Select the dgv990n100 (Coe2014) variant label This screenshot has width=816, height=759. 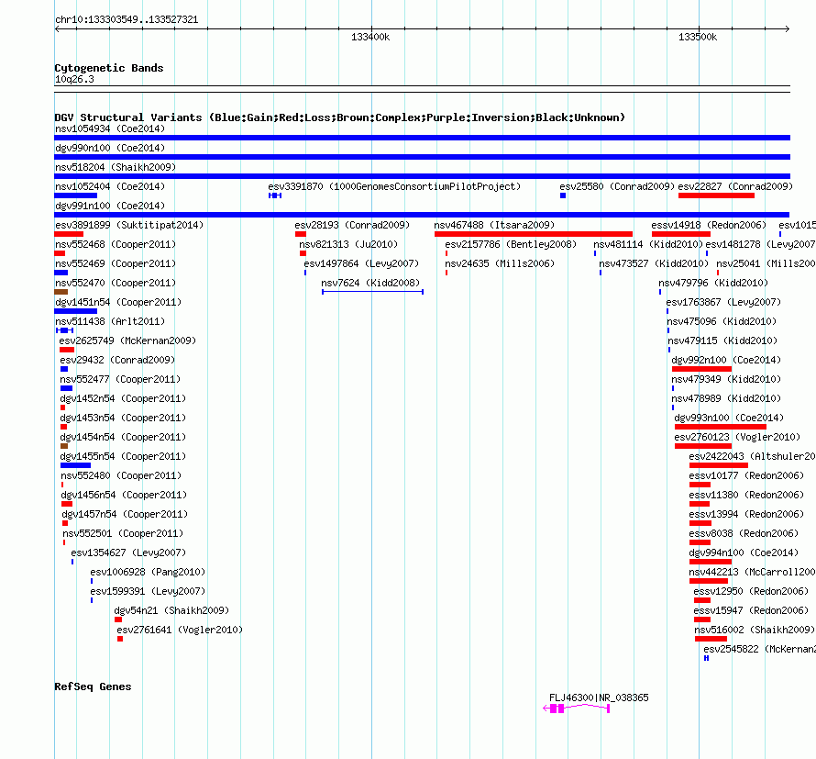click(110, 148)
